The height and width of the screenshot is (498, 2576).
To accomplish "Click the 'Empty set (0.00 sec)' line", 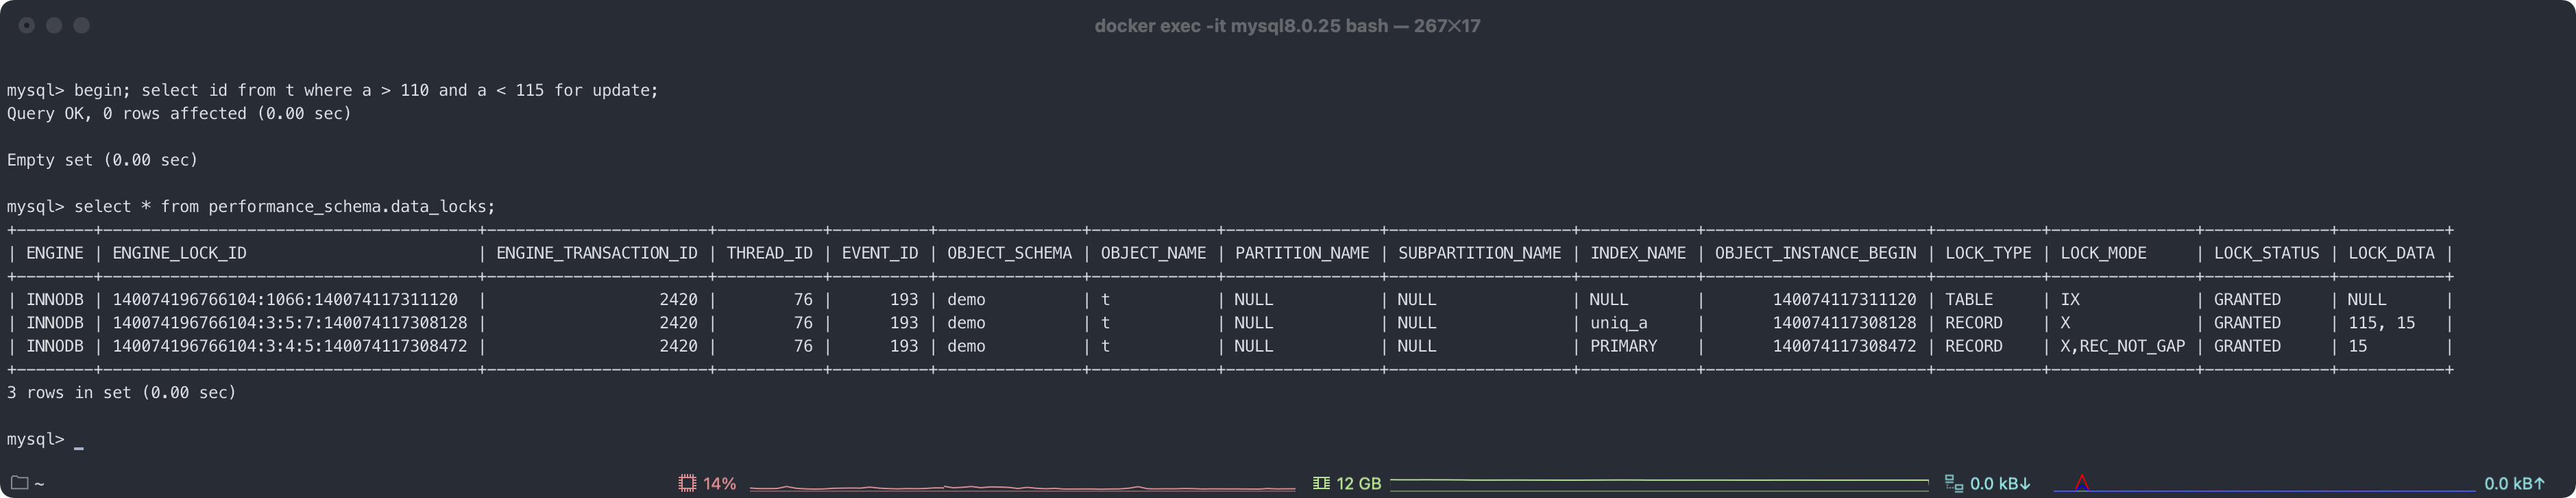I will (102, 159).
